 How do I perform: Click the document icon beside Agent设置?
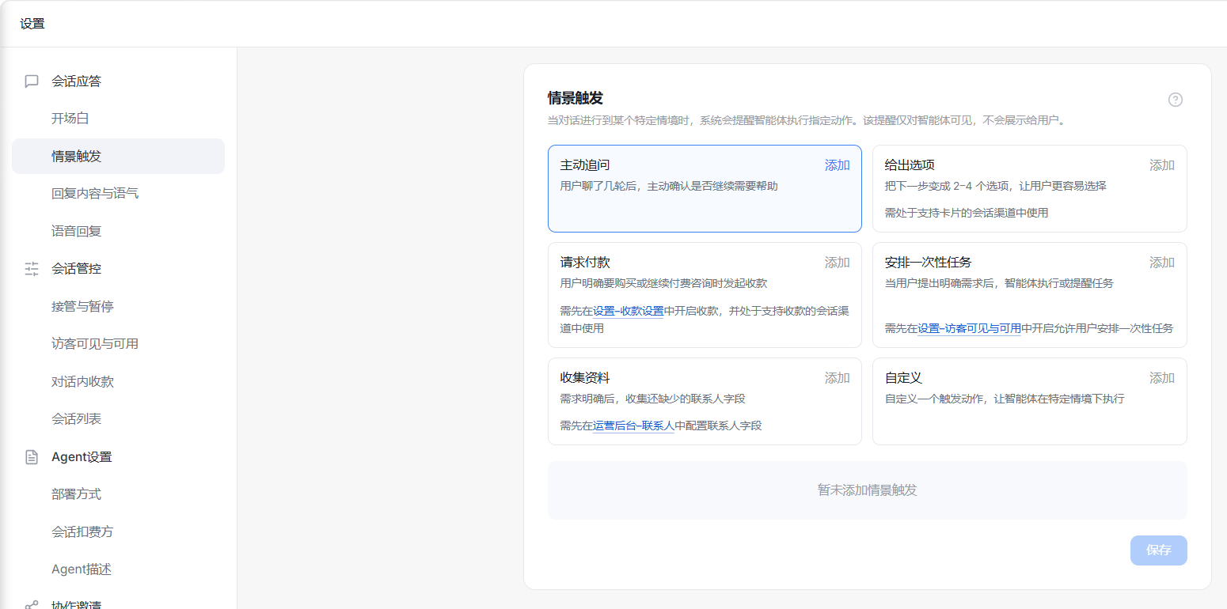32,457
